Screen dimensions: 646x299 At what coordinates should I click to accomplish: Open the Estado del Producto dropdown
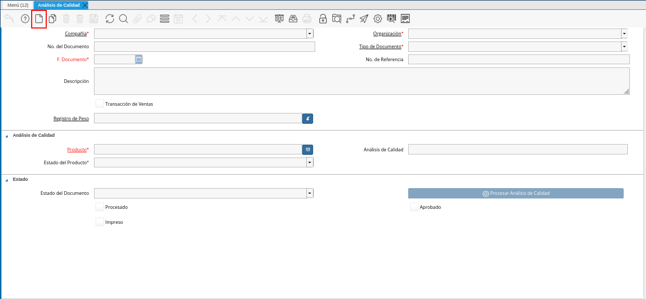tap(310, 162)
